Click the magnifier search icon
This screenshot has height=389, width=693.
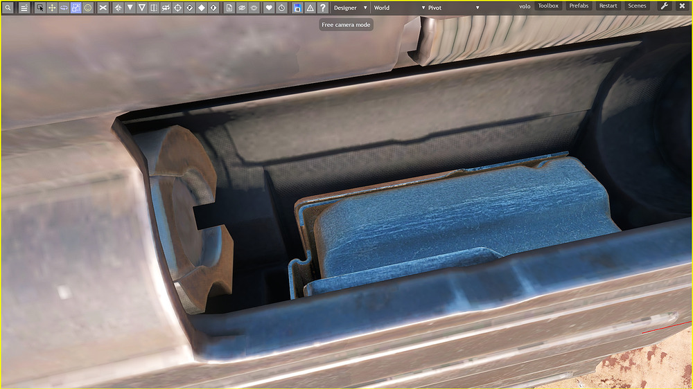tap(8, 8)
